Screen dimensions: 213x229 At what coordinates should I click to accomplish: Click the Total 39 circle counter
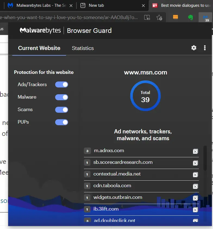click(145, 96)
